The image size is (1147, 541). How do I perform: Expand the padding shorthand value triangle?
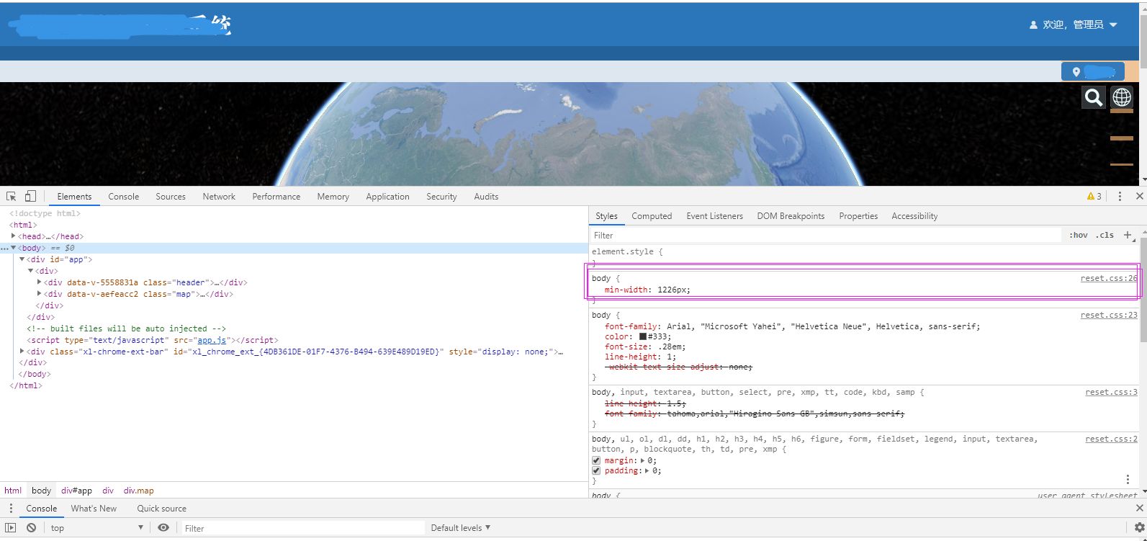pos(647,470)
